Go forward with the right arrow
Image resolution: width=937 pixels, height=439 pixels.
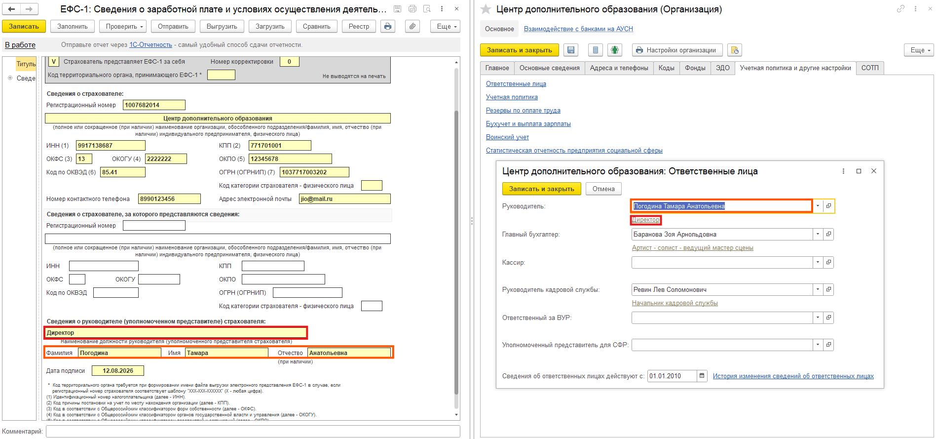[29, 9]
